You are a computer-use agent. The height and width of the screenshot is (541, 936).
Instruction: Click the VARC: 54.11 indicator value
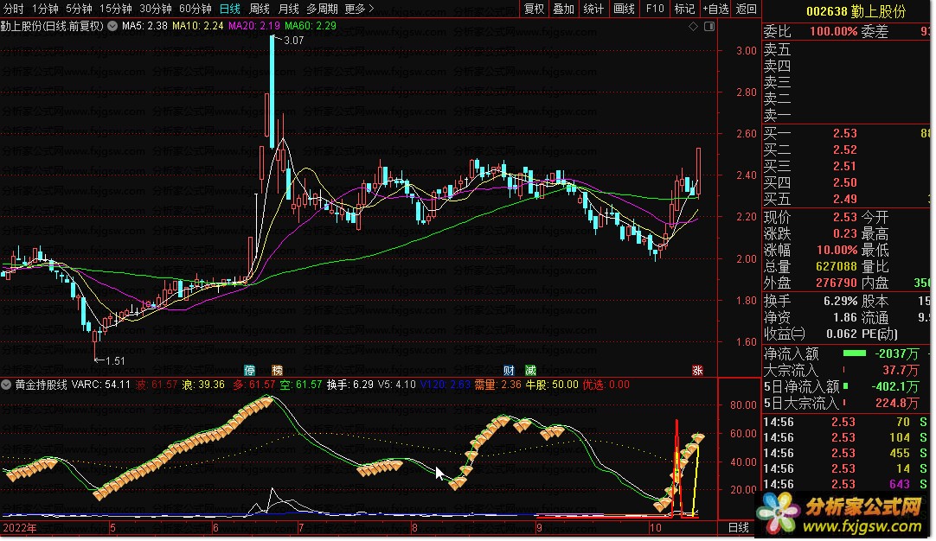click(x=101, y=385)
